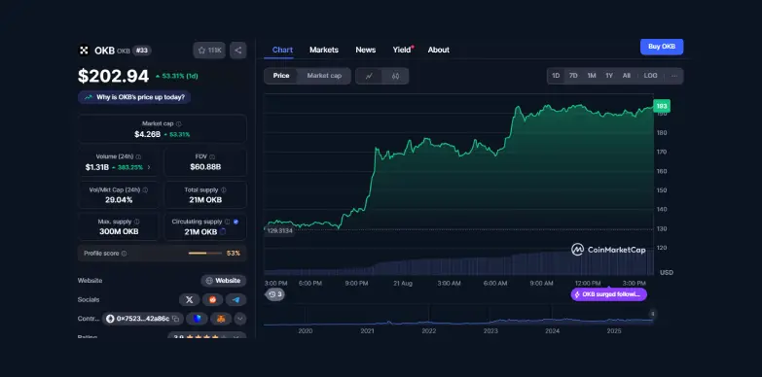Image resolution: width=762 pixels, height=377 pixels.
Task: Click the current price tag 193
Action: [662, 106]
